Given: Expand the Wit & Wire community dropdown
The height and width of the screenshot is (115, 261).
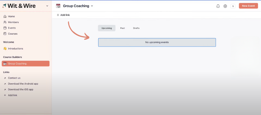Looking at the screenshot, I should [x=47, y=6].
